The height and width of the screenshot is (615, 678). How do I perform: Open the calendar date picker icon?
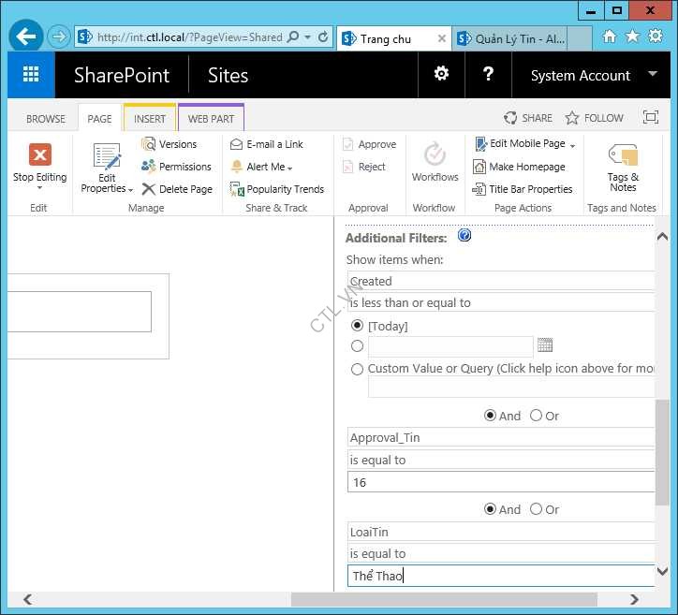click(545, 345)
